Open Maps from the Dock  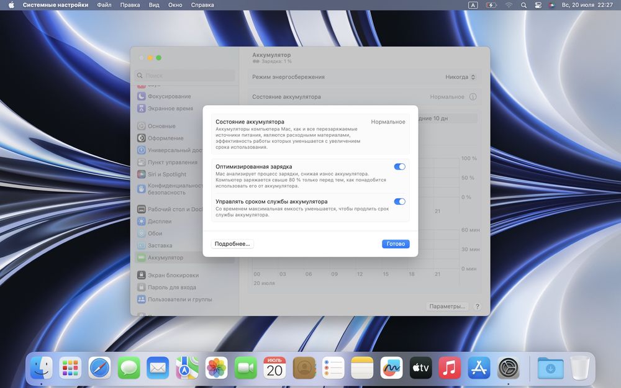pos(187,368)
